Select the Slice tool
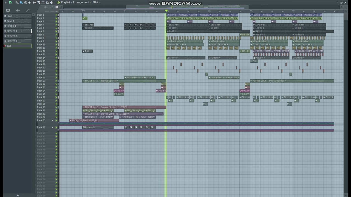This screenshot has height=197, width=351. [39, 2]
